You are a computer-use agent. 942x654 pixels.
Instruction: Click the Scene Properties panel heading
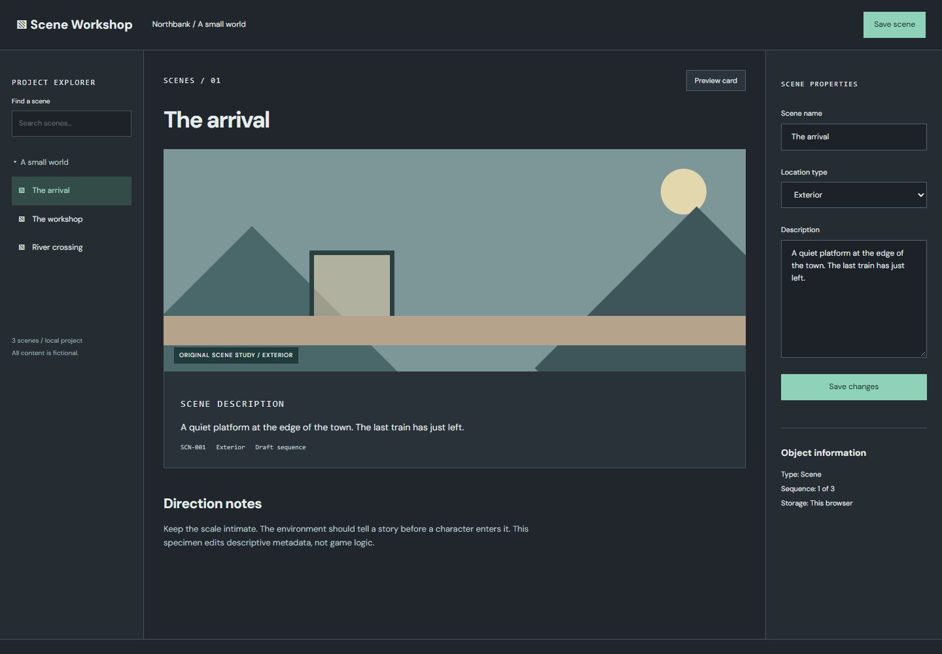pos(819,84)
